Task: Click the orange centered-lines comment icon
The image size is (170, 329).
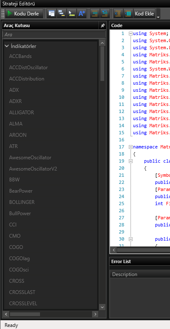Action: coord(95,14)
